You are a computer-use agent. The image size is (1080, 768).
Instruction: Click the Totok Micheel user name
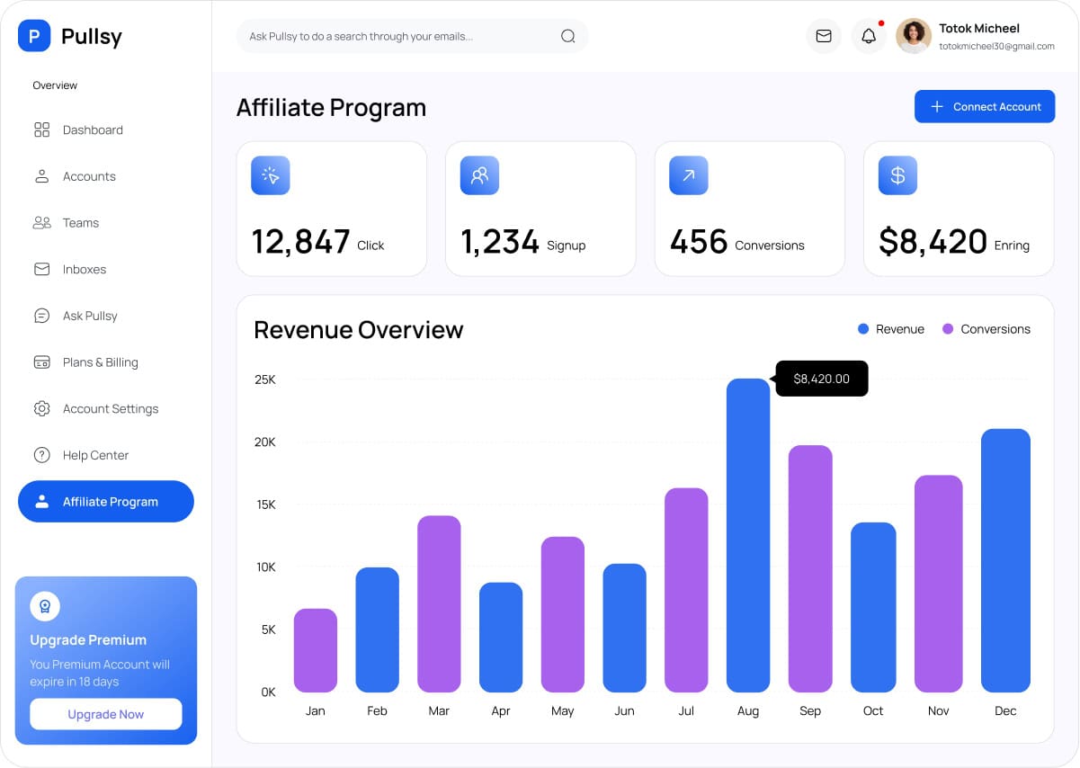tap(979, 28)
